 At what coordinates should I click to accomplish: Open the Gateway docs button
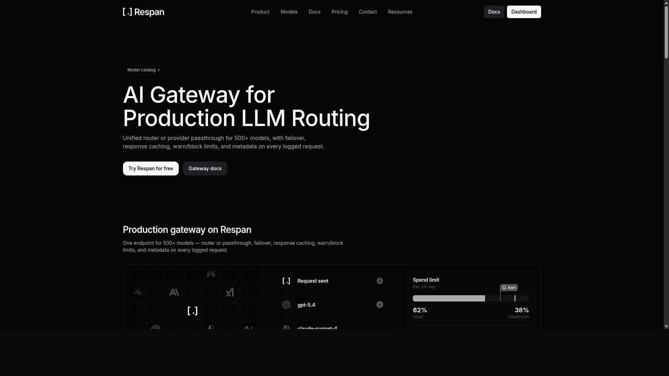(x=205, y=169)
